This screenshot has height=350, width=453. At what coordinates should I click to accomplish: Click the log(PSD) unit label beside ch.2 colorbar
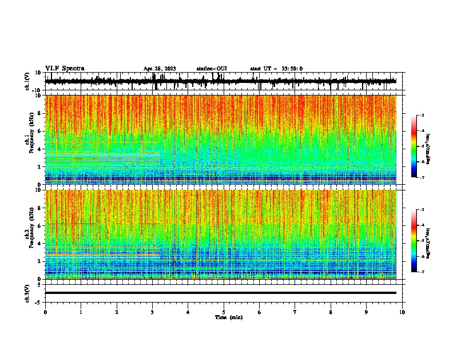tap(428, 244)
